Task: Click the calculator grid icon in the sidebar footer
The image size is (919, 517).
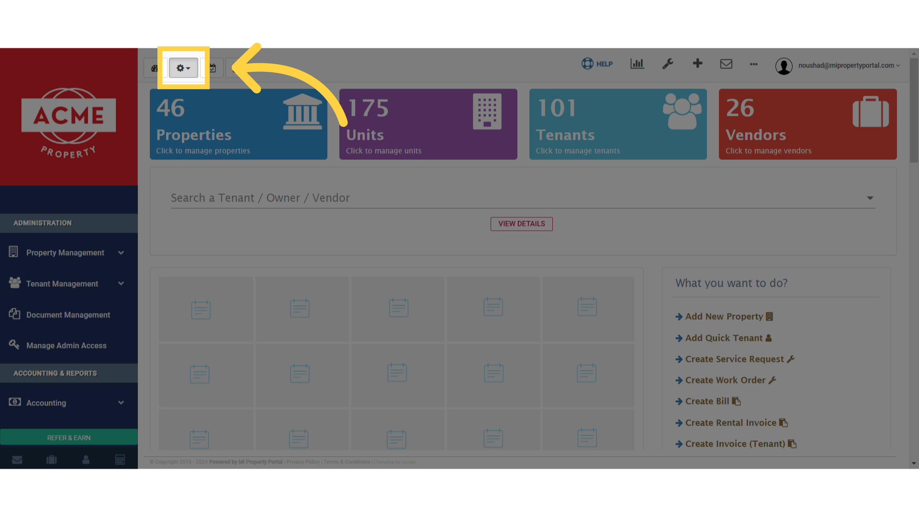Action: [120, 460]
